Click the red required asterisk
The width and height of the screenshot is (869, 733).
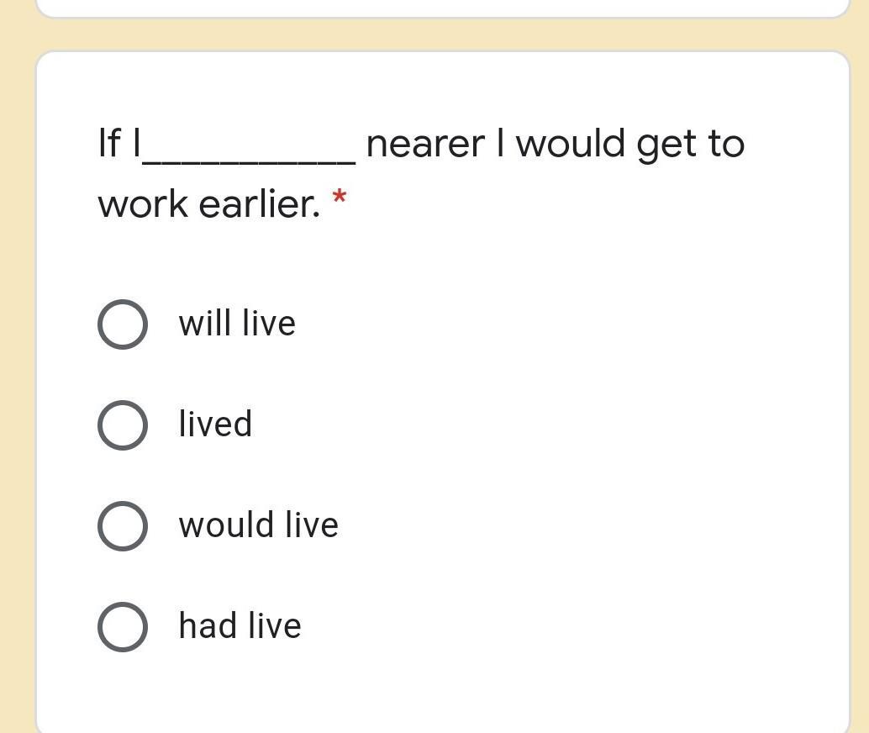click(340, 199)
